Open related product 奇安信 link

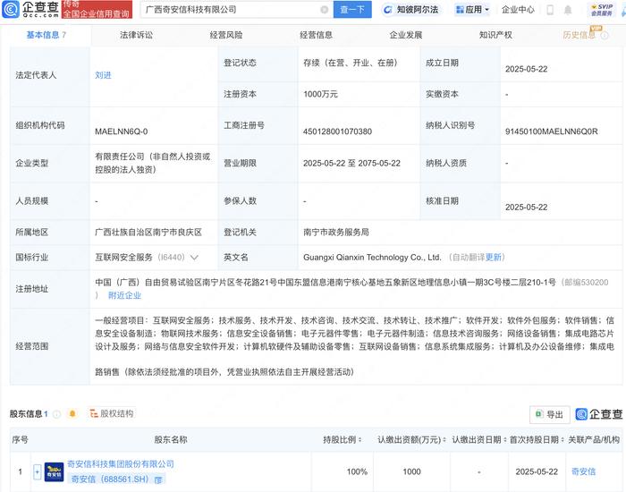pyautogui.click(x=583, y=471)
